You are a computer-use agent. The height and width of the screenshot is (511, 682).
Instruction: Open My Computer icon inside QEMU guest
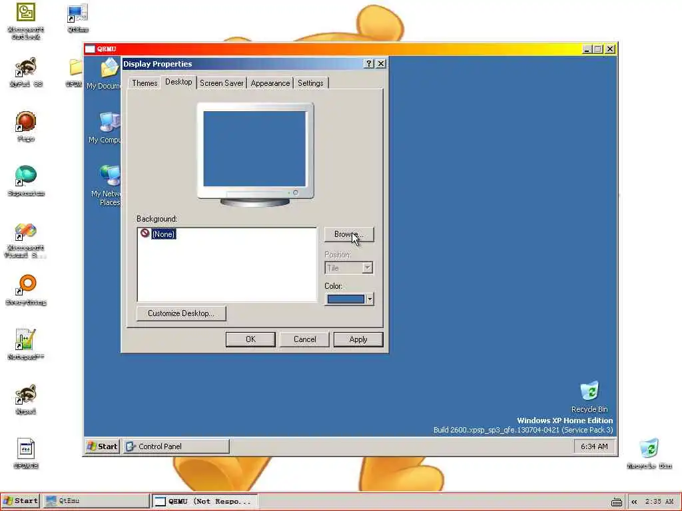pyautogui.click(x=109, y=122)
